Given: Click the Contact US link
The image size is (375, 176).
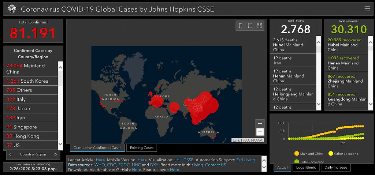Looking at the screenshot, I should (215, 165).
